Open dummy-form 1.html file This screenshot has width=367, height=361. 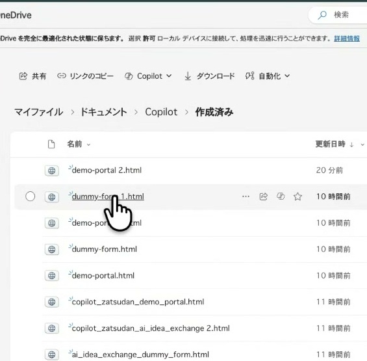coord(108,196)
